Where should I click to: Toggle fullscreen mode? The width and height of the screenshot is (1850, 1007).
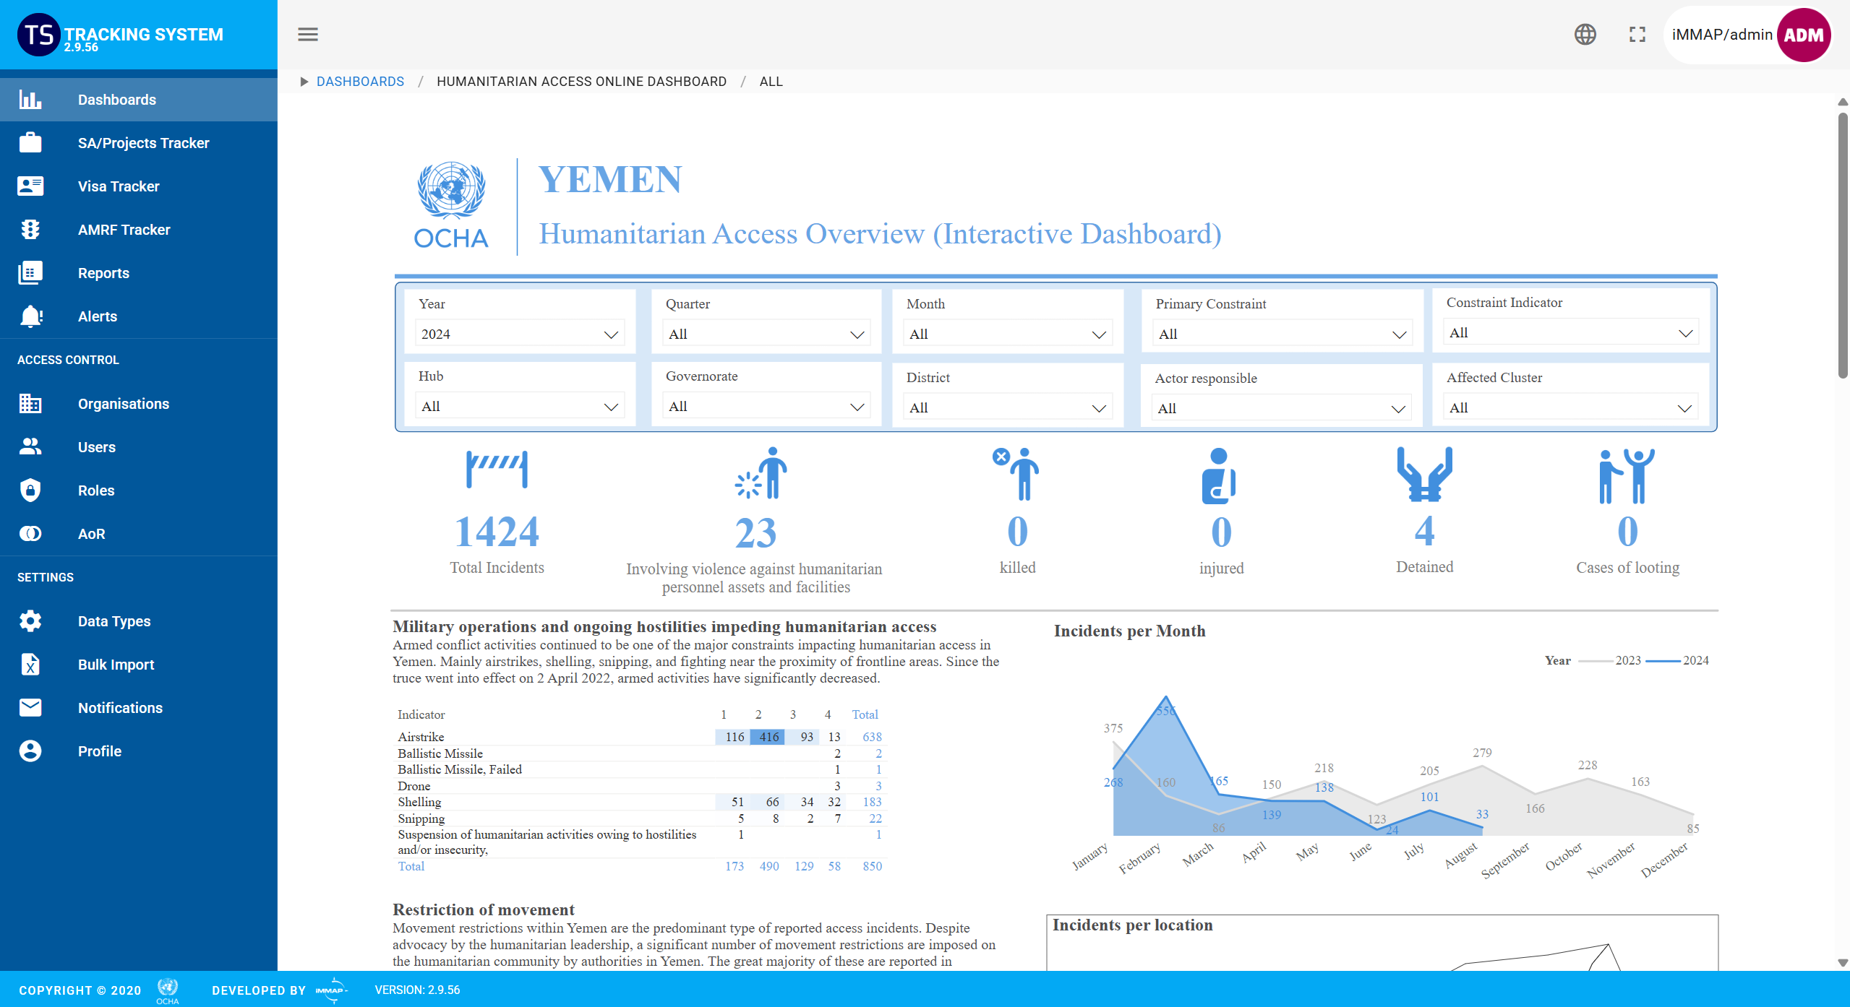[x=1637, y=34]
